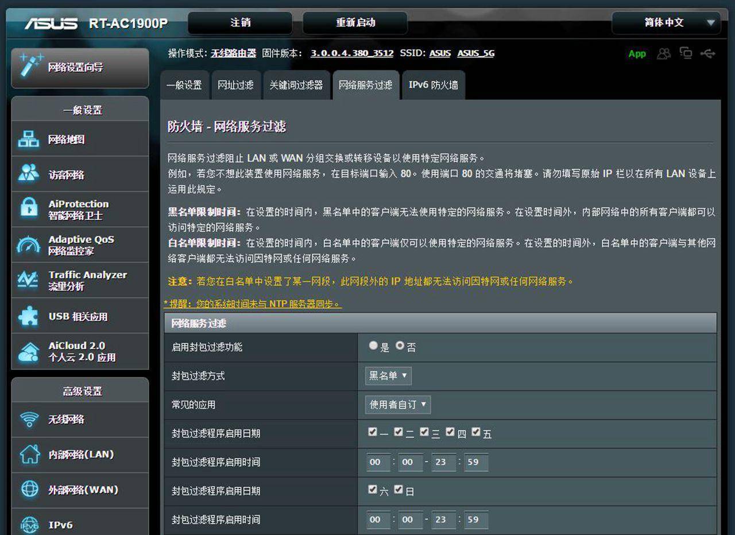Select 是 to enable packet filtering
The image size is (735, 535).
pyautogui.click(x=373, y=346)
